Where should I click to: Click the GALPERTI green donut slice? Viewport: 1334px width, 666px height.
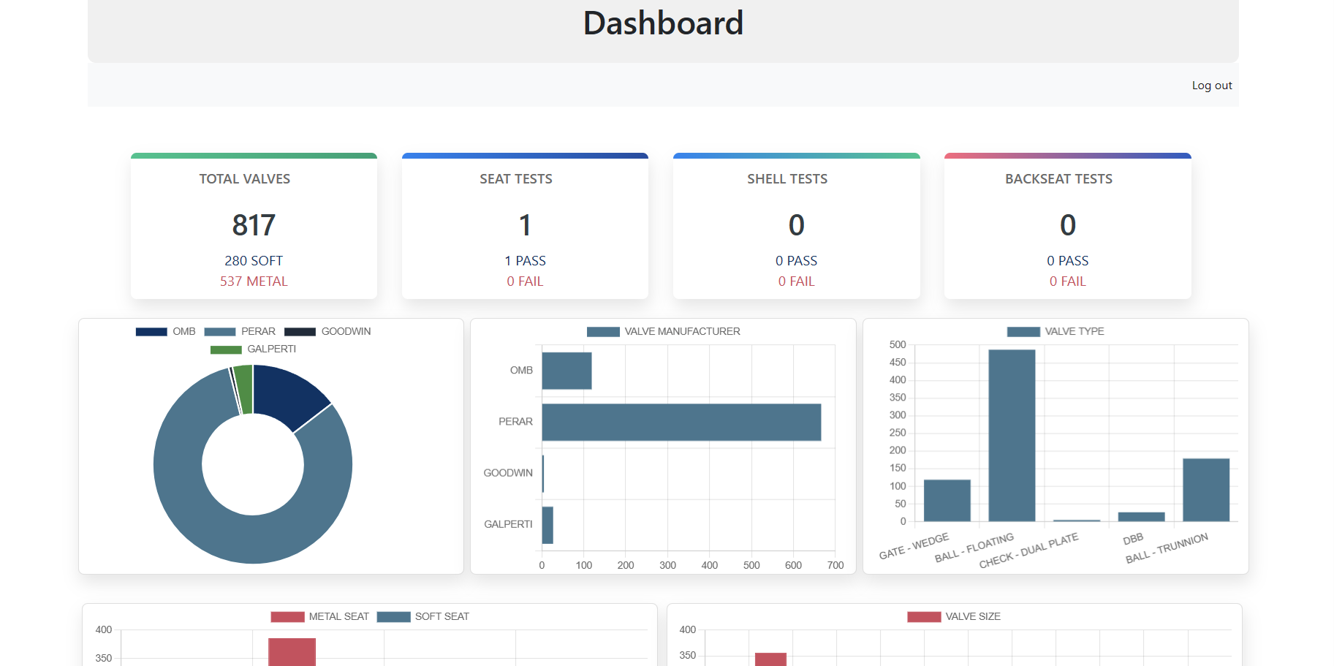244,389
